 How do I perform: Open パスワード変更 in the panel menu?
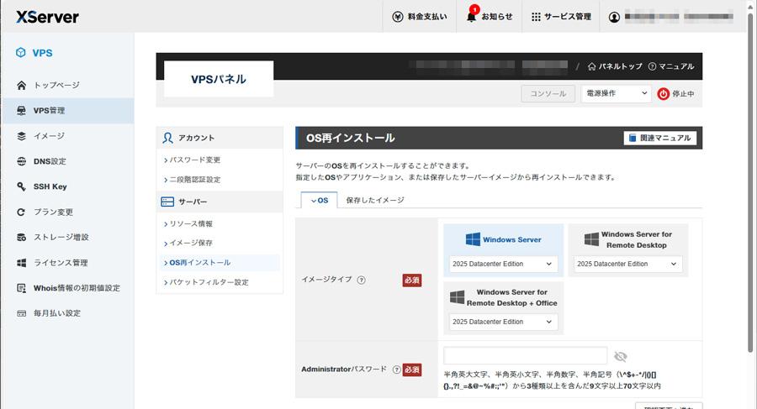tap(194, 160)
